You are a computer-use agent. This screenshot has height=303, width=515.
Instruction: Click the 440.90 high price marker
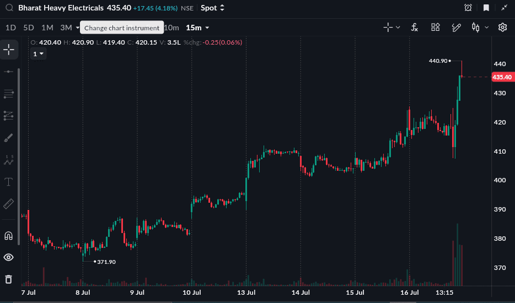click(438, 61)
